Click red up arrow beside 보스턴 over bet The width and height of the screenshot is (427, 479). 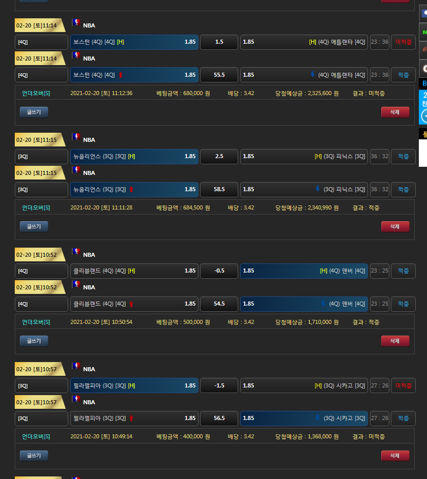tap(121, 75)
